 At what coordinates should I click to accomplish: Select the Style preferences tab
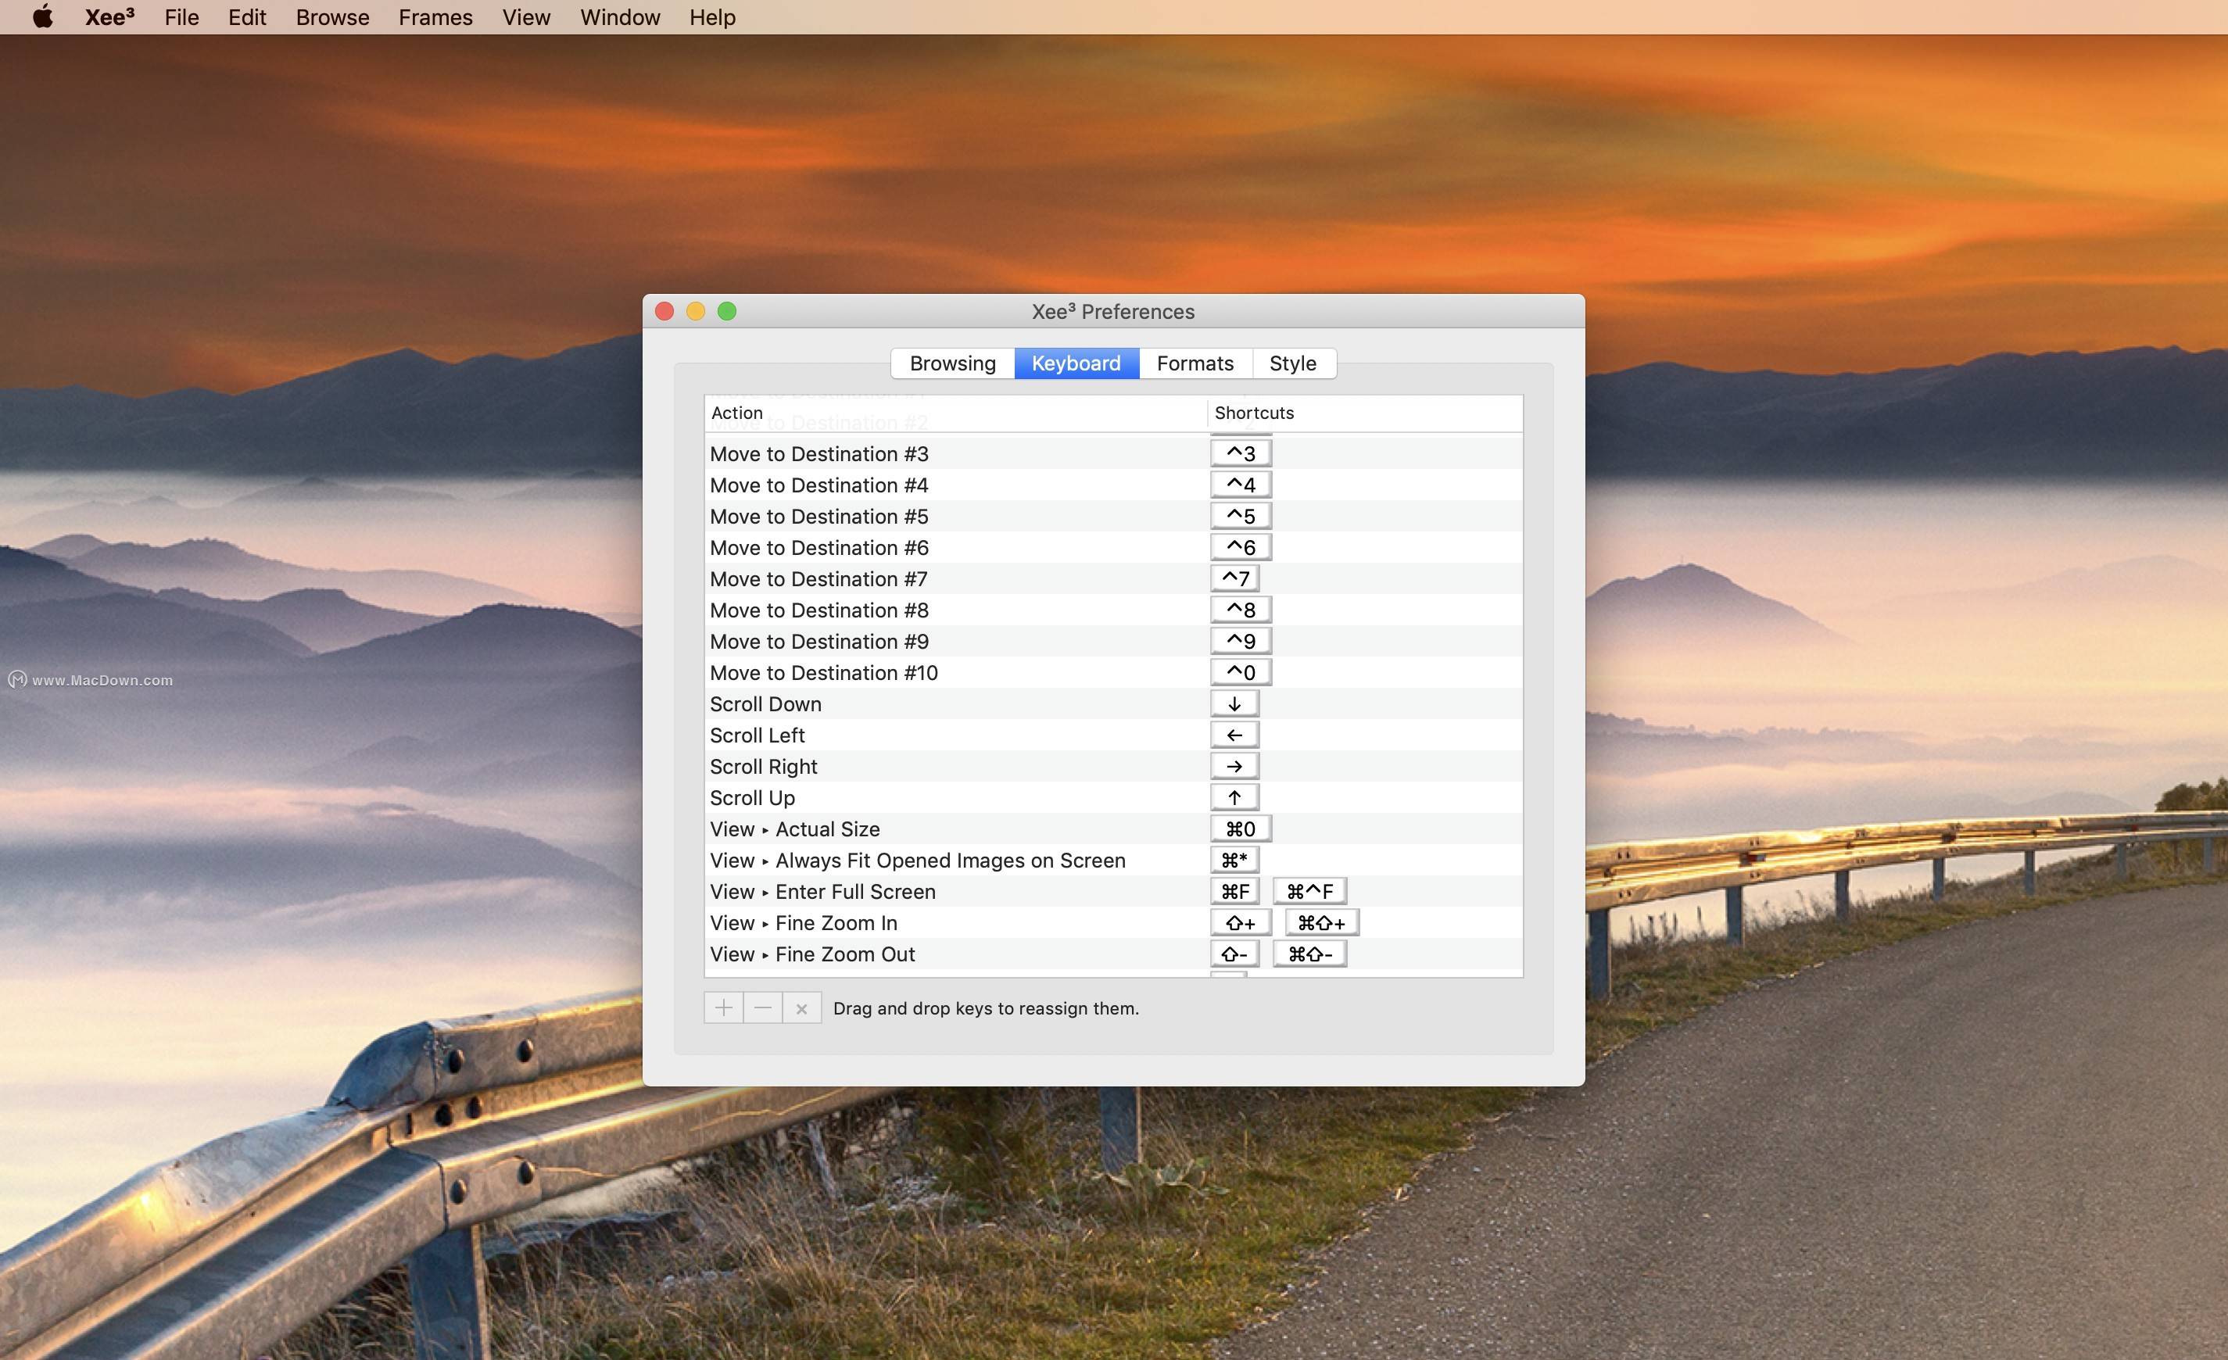(x=1292, y=363)
